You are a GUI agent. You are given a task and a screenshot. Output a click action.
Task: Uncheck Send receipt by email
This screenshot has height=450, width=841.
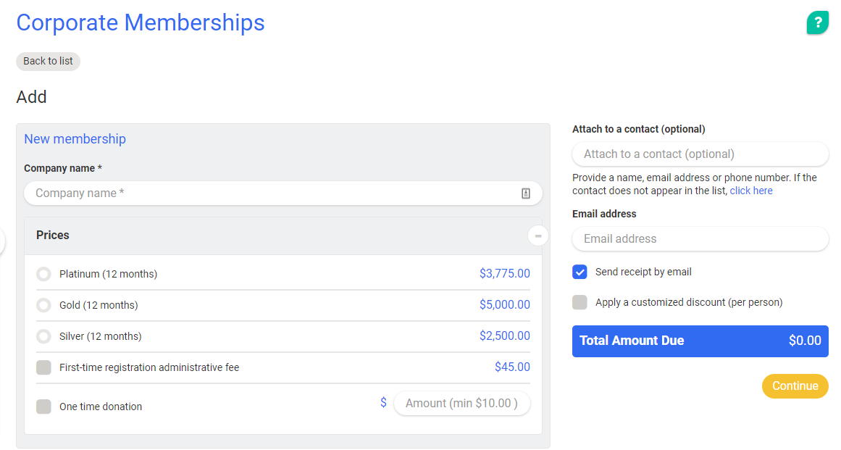point(580,272)
